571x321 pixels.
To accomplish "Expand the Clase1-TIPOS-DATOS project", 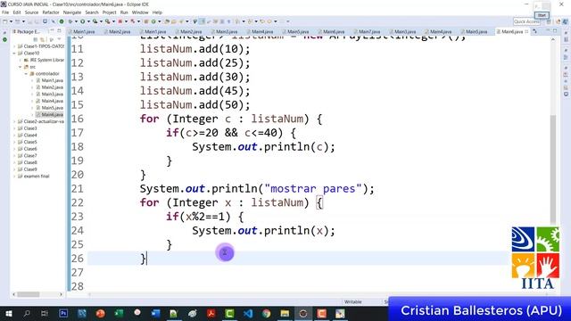I will pos(15,46).
